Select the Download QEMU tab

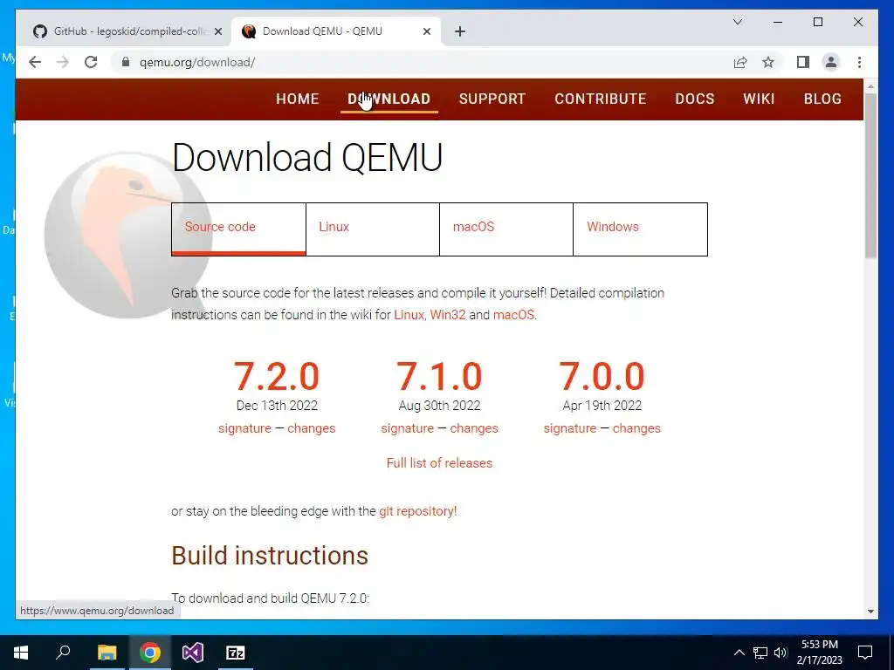click(335, 31)
